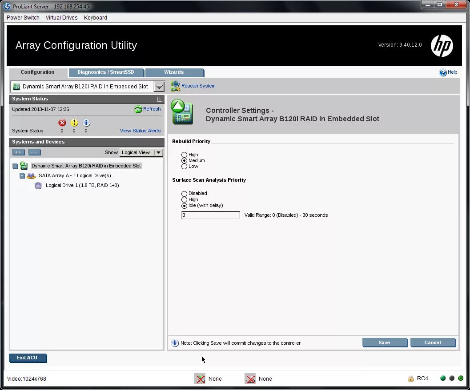Click the first None virtual drive icon
This screenshot has height=390, width=470.
pos(200,378)
